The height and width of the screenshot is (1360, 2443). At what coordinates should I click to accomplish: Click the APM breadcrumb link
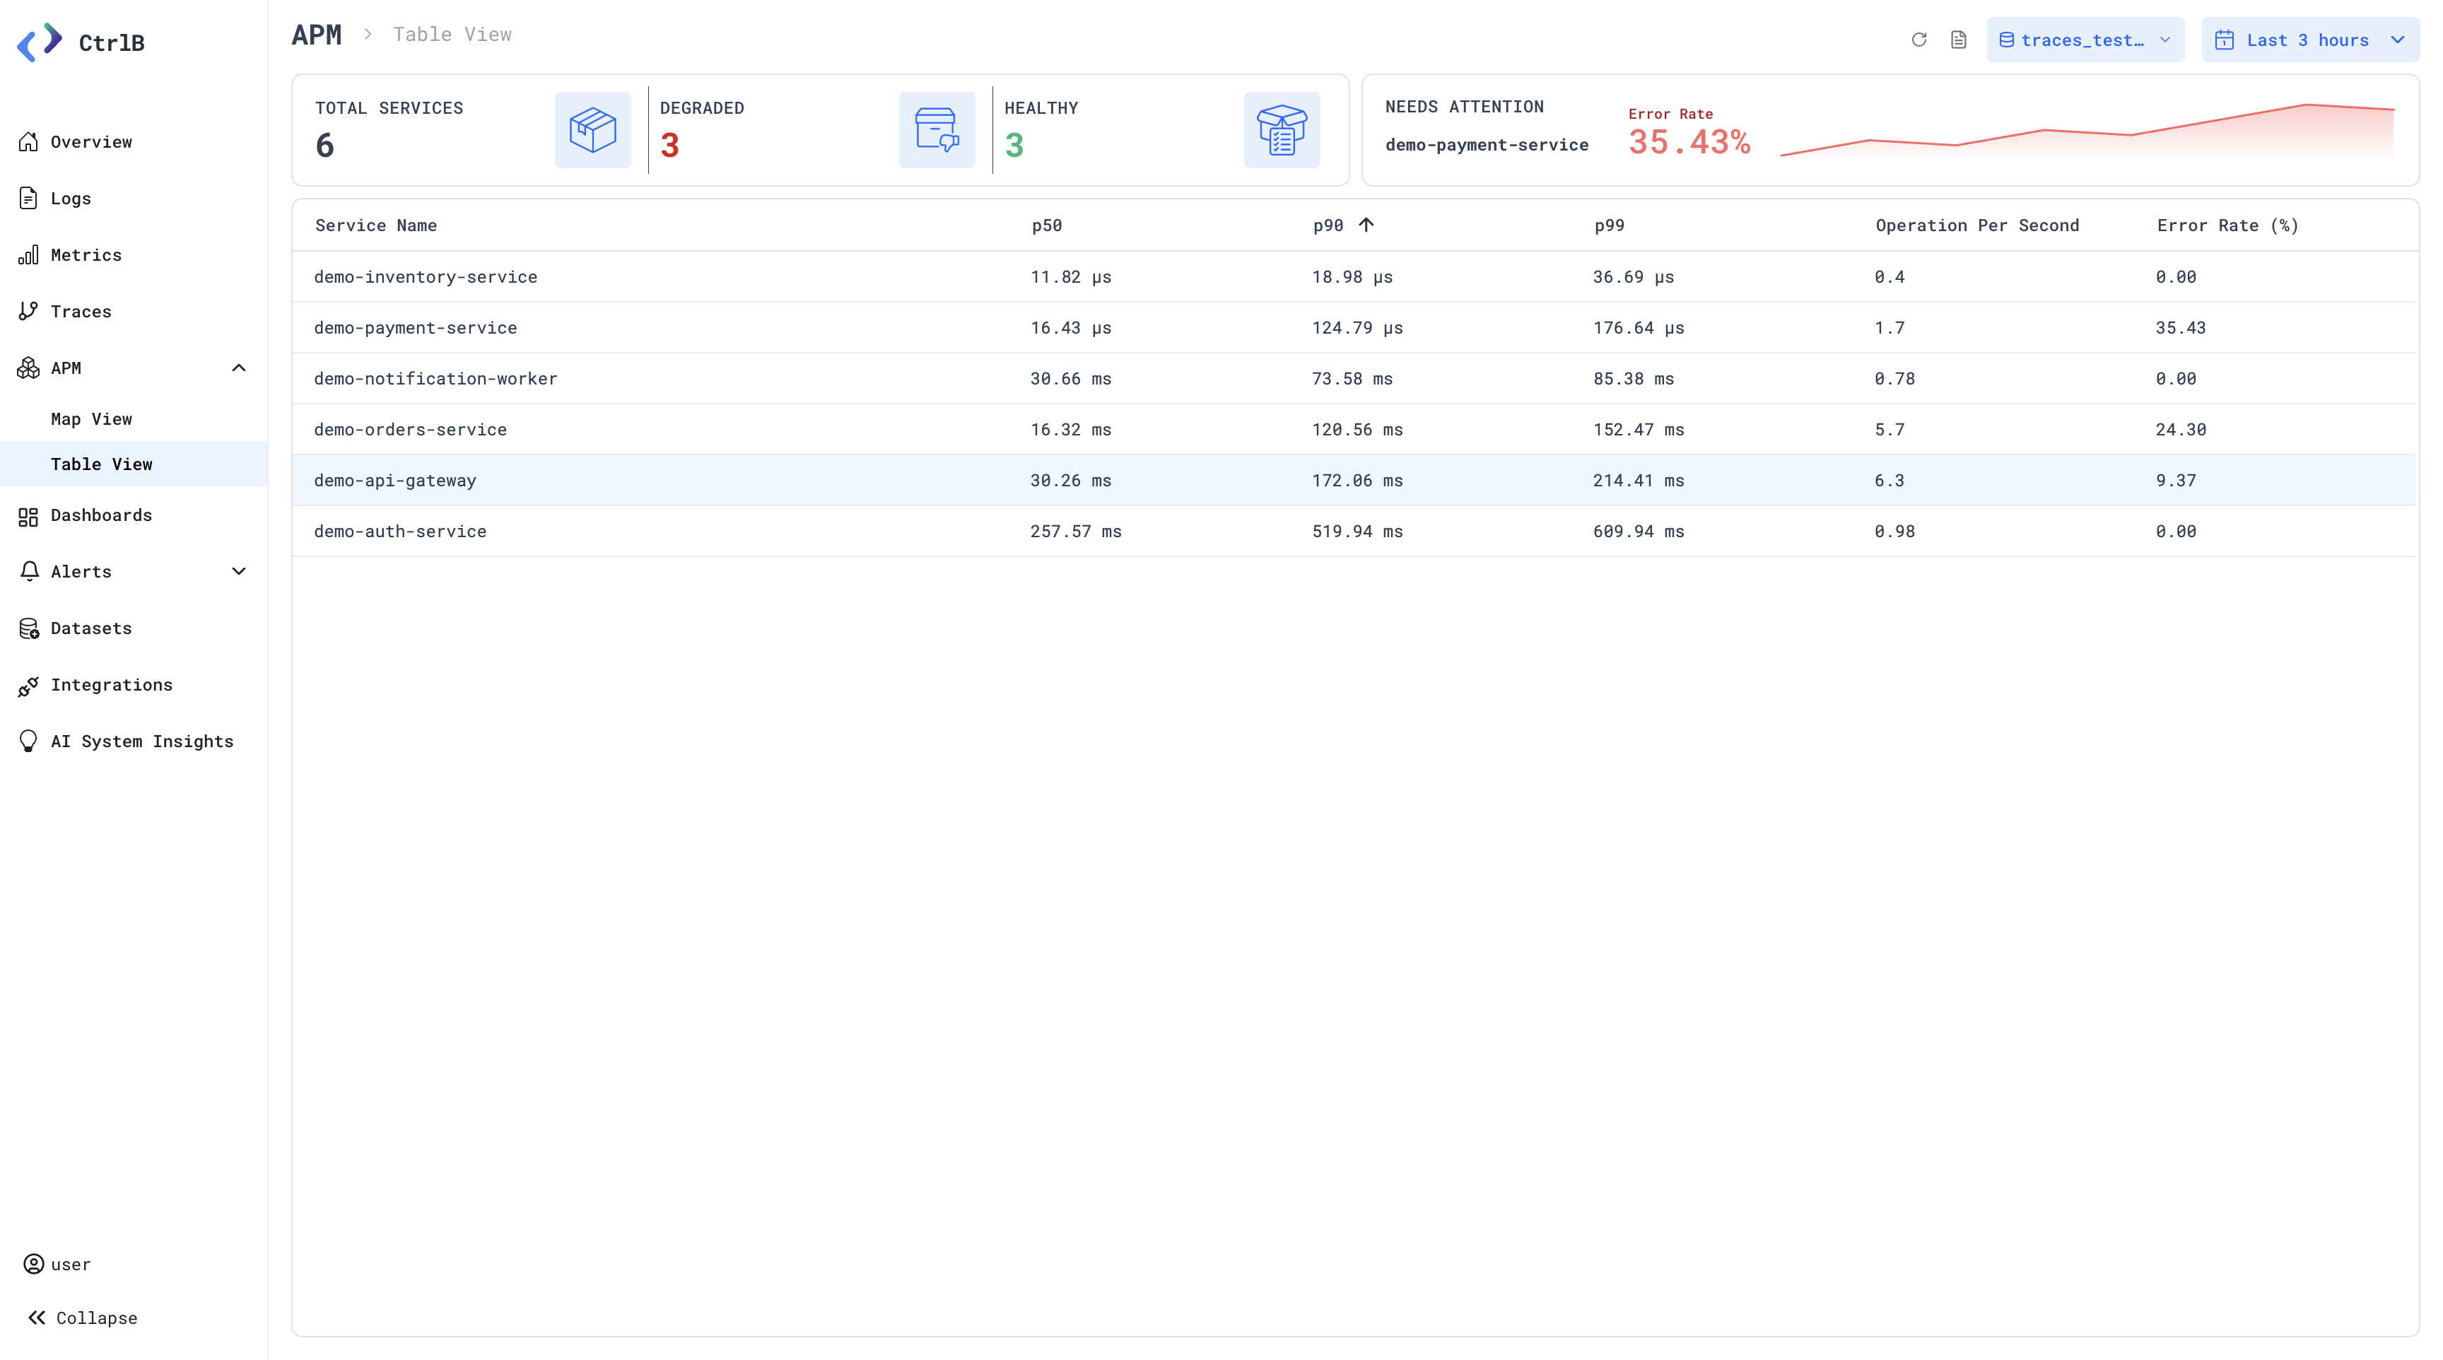tap(317, 35)
